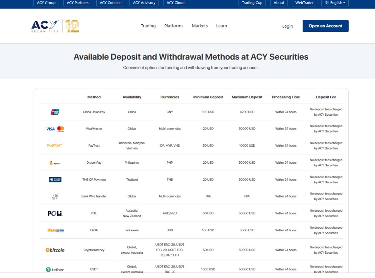Click the Deposit Fee column header
The height and width of the screenshot is (278, 375).
[326, 97]
